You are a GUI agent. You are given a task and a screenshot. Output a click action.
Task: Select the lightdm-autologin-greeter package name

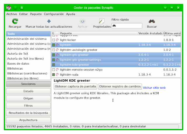click(x=79, y=50)
